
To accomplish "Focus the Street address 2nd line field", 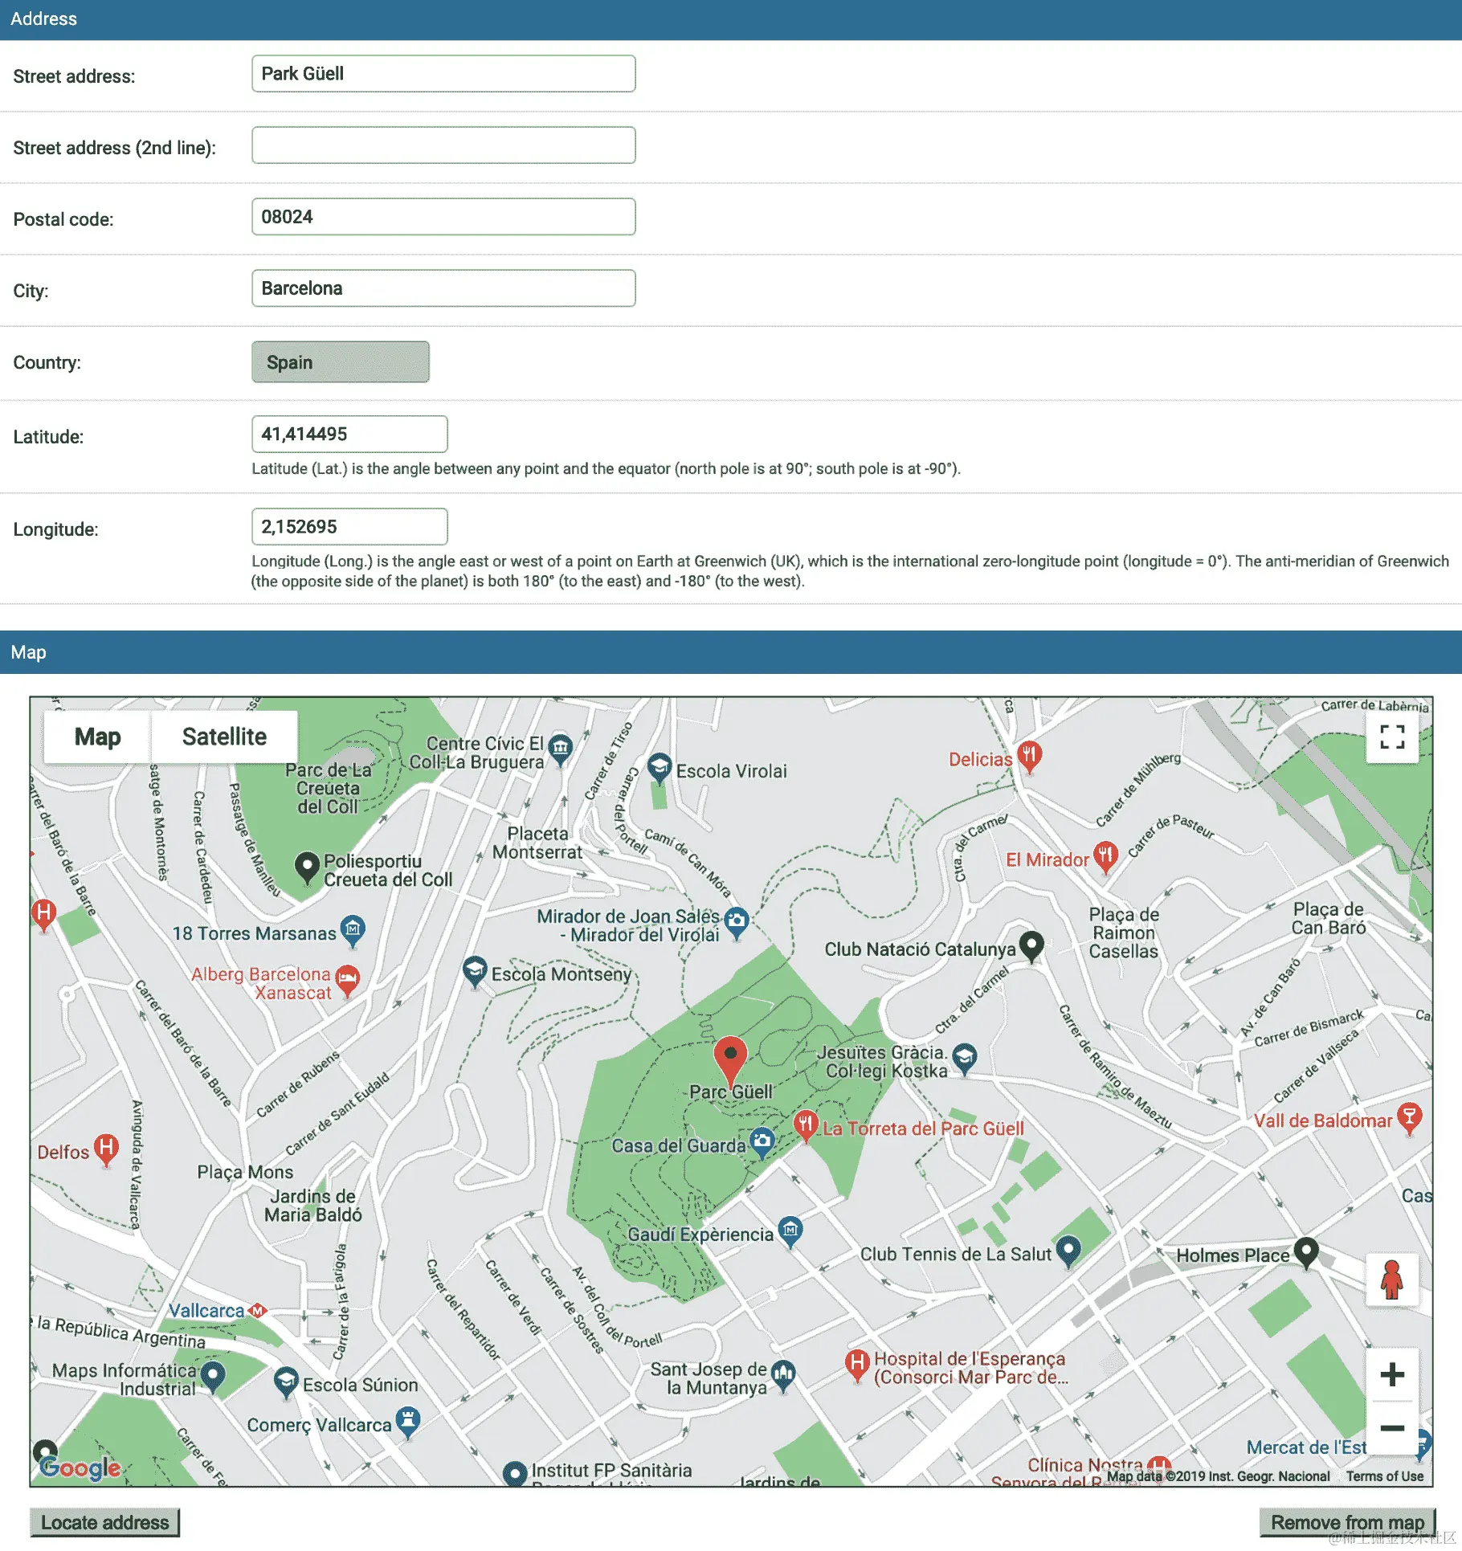I will click(x=443, y=145).
